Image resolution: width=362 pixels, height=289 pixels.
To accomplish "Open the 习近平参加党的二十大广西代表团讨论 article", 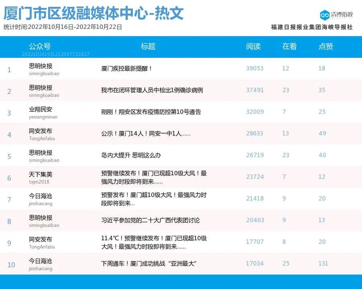I will click(150, 220).
